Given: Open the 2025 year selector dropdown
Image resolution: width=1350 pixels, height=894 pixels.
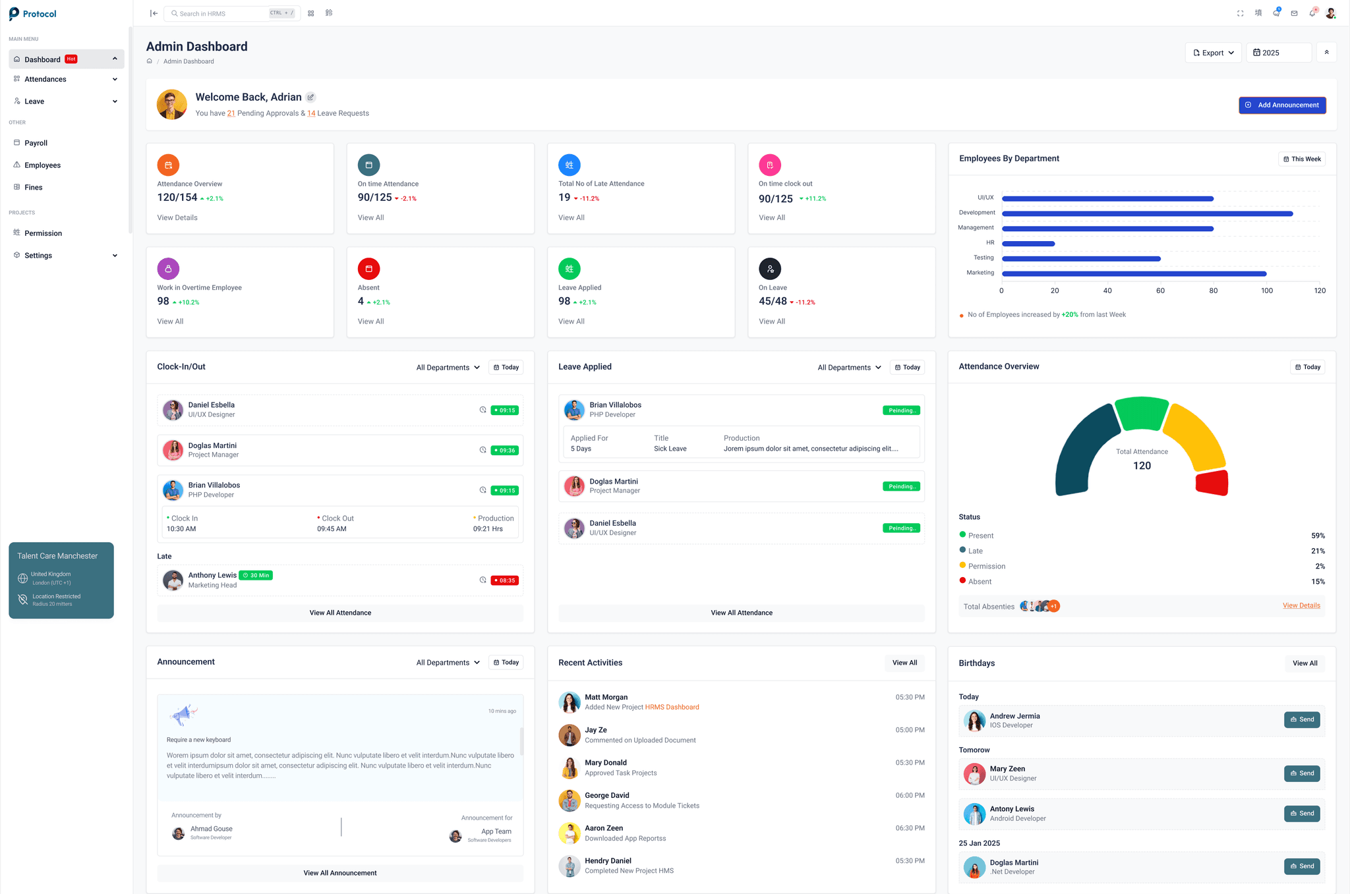Looking at the screenshot, I should tap(1277, 52).
